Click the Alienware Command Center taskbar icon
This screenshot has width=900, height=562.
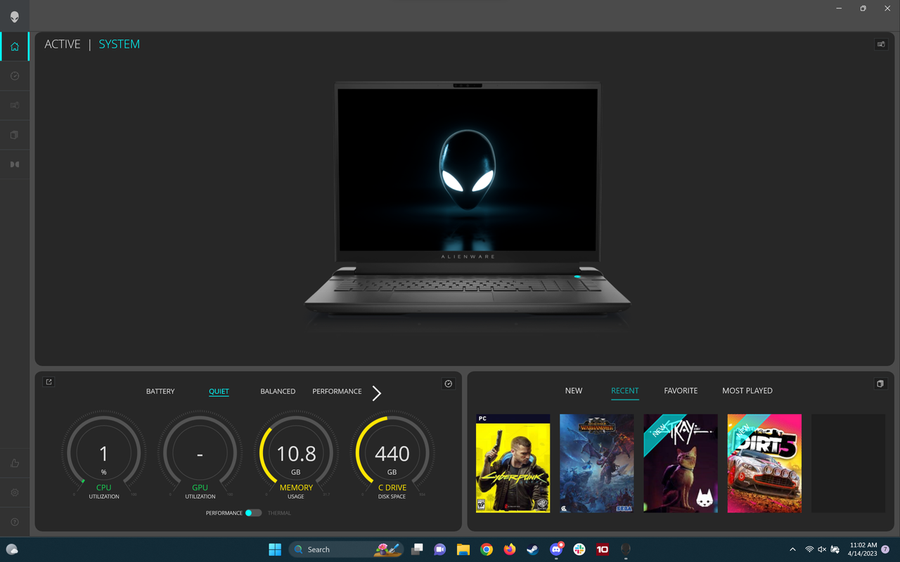point(626,549)
